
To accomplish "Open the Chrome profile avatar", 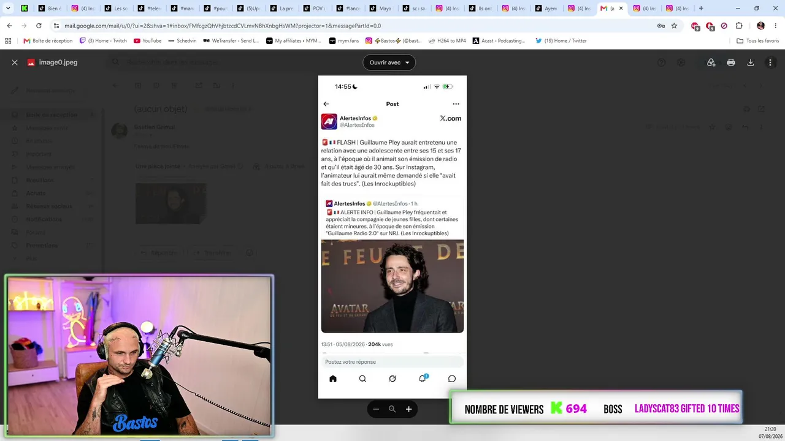I will (761, 26).
